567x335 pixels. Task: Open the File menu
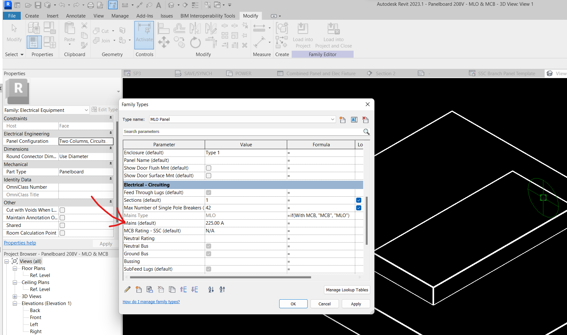click(x=12, y=16)
